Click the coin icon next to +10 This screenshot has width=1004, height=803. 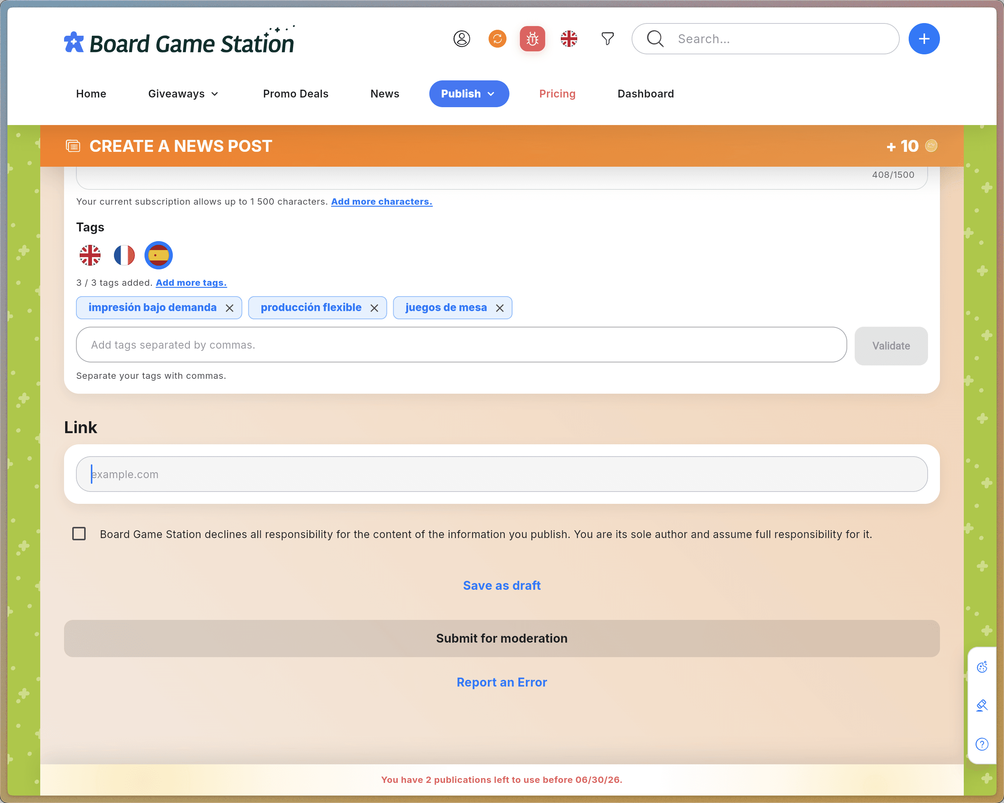point(931,145)
